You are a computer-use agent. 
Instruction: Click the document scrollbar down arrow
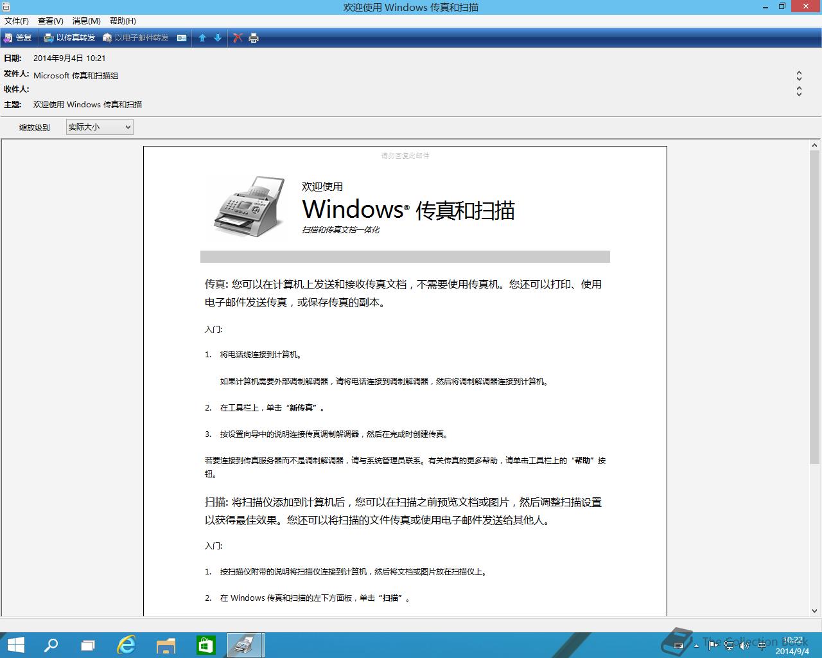(x=814, y=611)
